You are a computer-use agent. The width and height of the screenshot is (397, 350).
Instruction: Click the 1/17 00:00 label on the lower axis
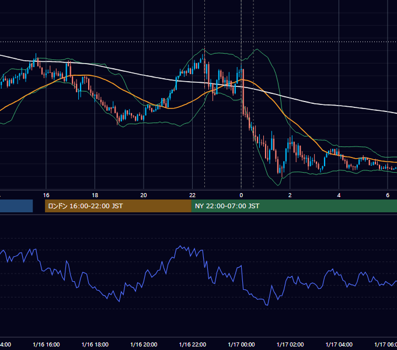coord(241,344)
